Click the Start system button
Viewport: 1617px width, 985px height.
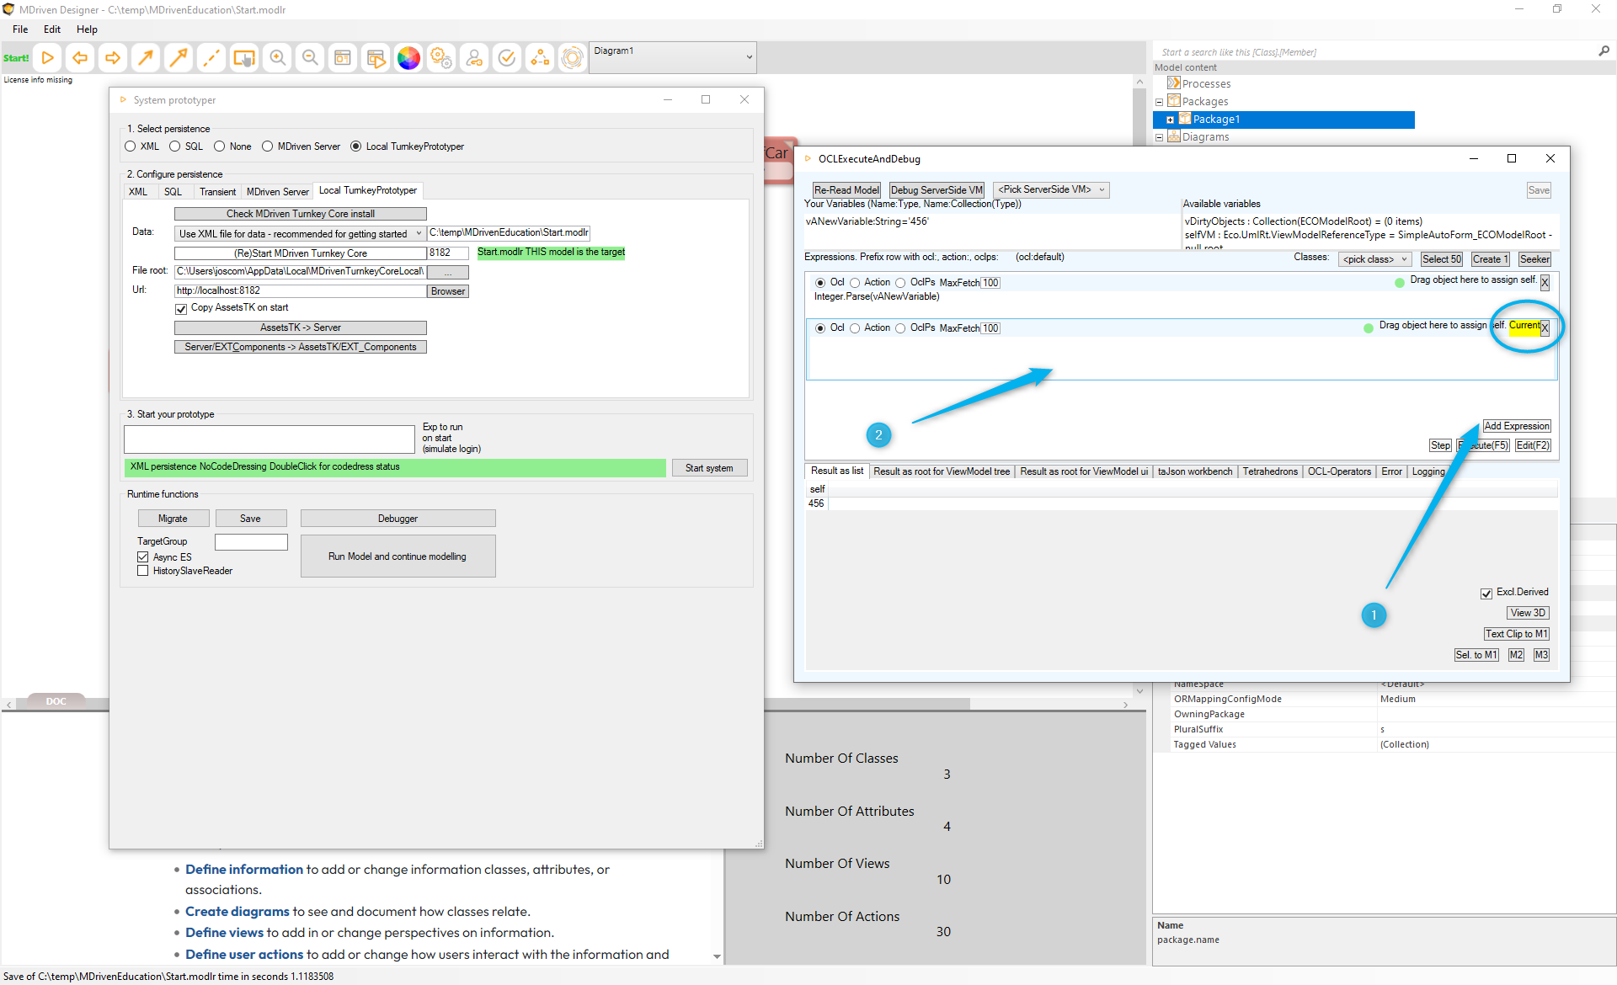click(708, 468)
